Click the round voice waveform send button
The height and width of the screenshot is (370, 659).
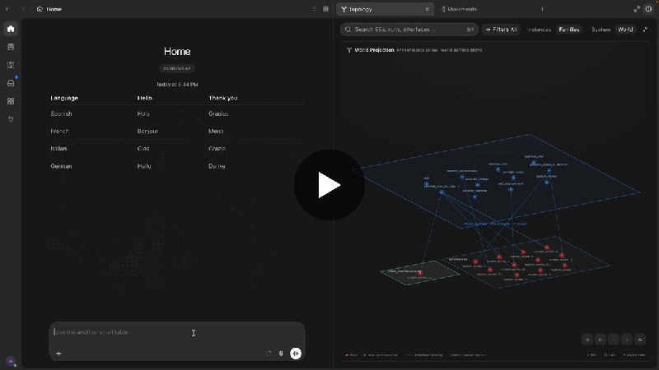tap(296, 354)
